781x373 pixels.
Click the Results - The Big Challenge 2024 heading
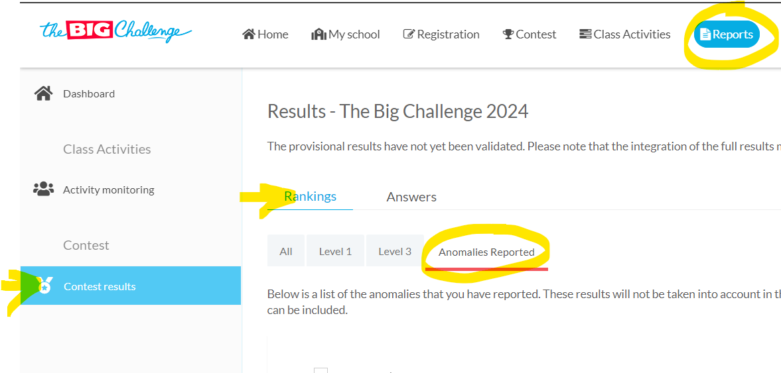397,111
